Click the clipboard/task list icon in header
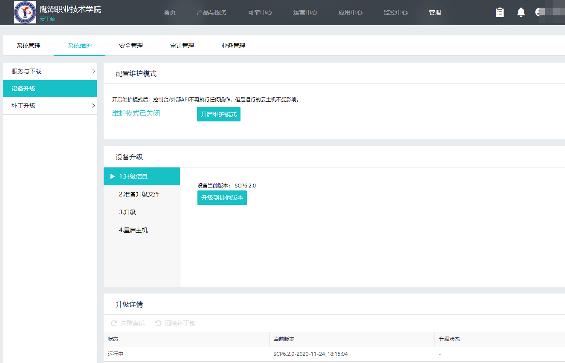 499,12
